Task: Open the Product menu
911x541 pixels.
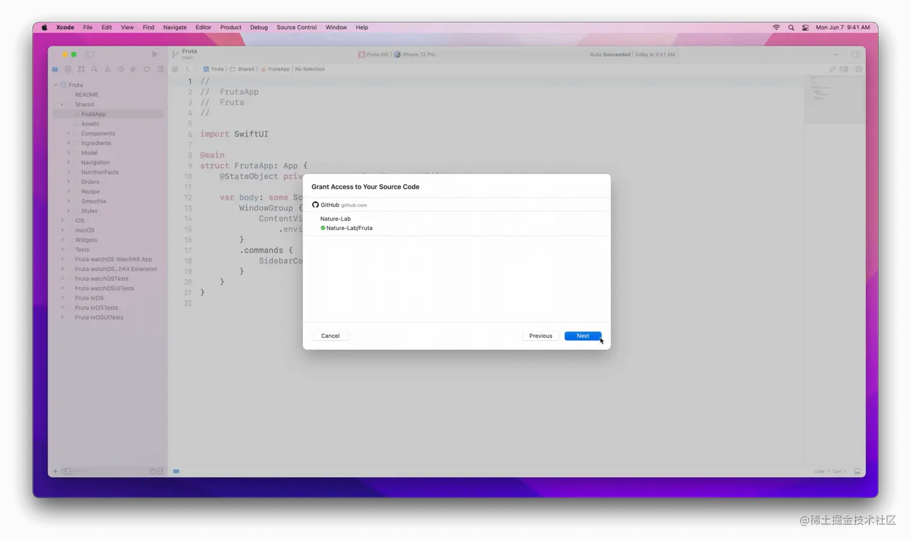Action: click(x=231, y=27)
